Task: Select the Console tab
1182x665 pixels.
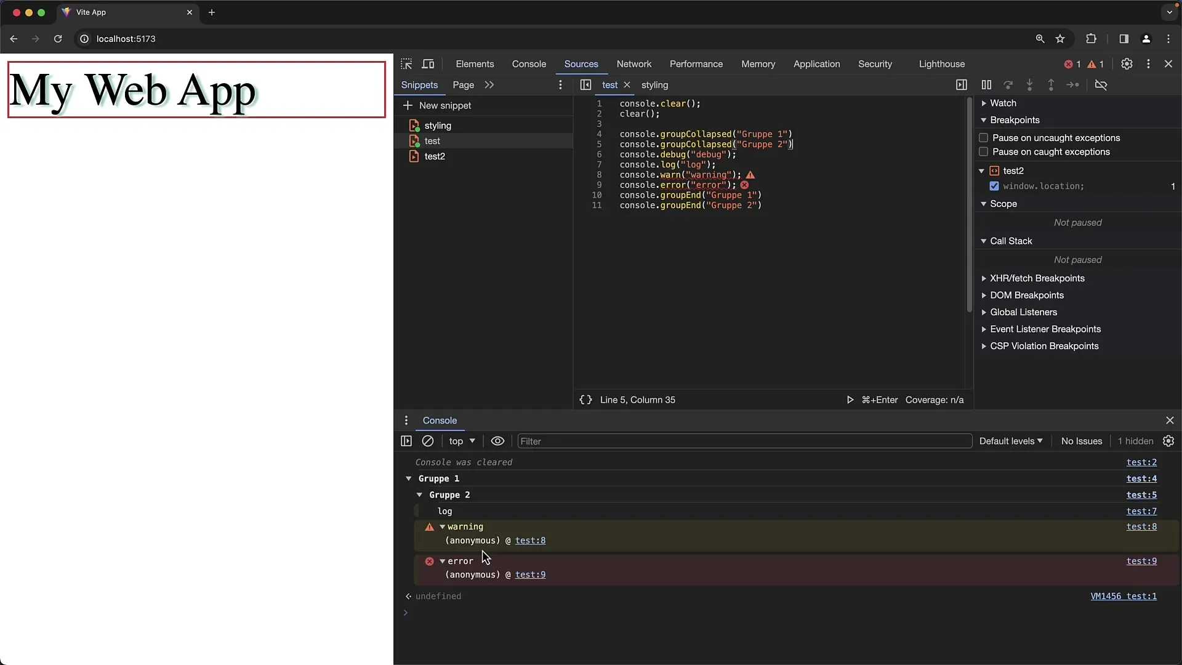Action: (x=528, y=63)
